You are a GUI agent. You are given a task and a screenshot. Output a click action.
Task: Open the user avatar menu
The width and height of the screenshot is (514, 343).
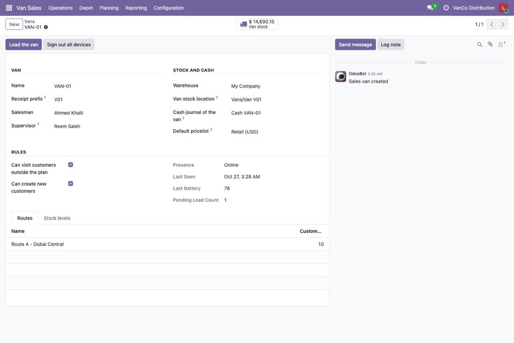tap(503, 8)
